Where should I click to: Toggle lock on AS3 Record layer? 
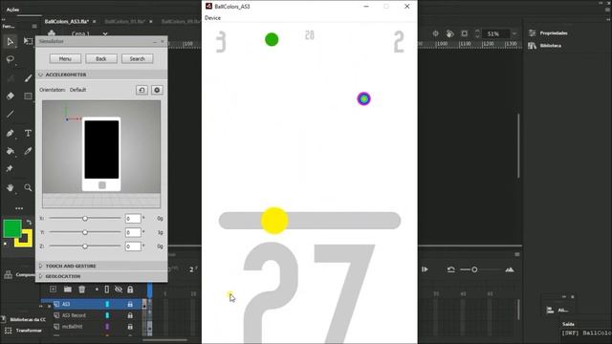pos(130,315)
